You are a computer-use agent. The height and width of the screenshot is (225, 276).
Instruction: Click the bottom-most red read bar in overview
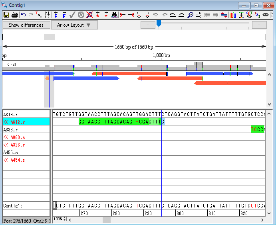[230, 83]
